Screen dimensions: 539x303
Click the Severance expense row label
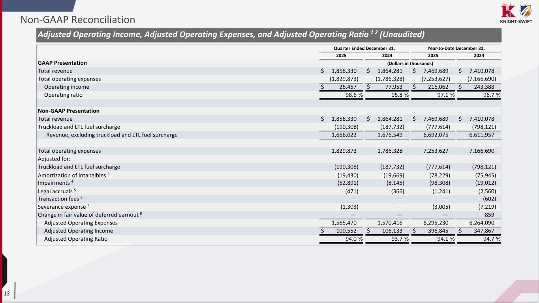tap(62, 207)
